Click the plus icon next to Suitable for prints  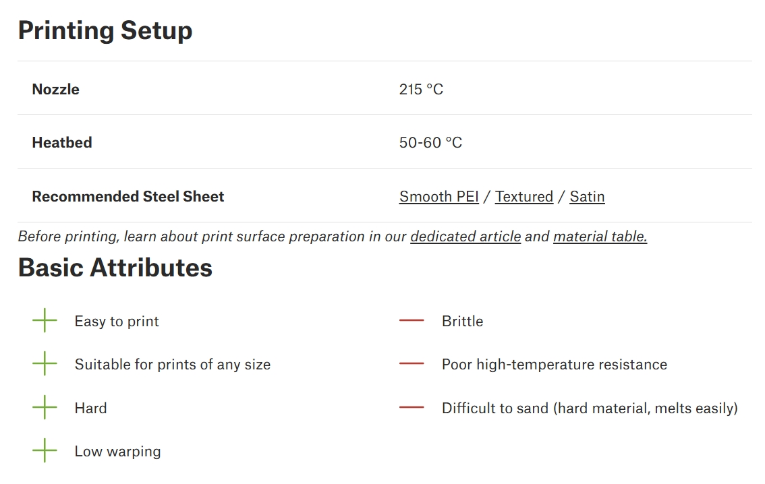click(x=45, y=364)
